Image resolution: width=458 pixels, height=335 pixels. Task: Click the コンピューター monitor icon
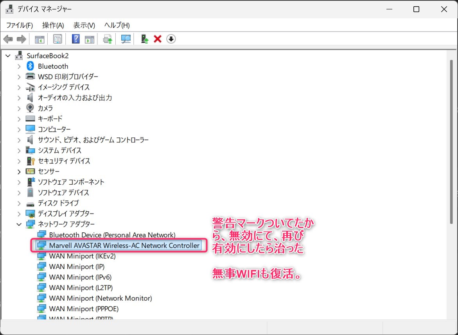(x=31, y=129)
